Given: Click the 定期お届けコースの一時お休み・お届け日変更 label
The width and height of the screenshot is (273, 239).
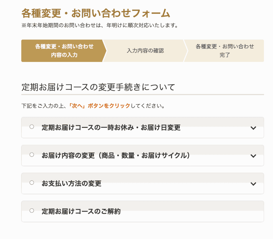Looking at the screenshot, I should [x=111, y=128].
